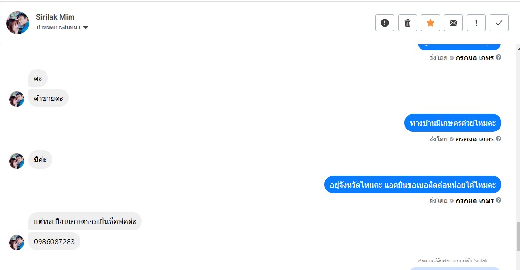Click help icon under "อยู่จังหวัดไหนคะ" message

click(x=499, y=200)
